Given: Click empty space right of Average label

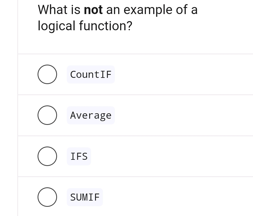Looking at the screenshot, I should (184, 115).
